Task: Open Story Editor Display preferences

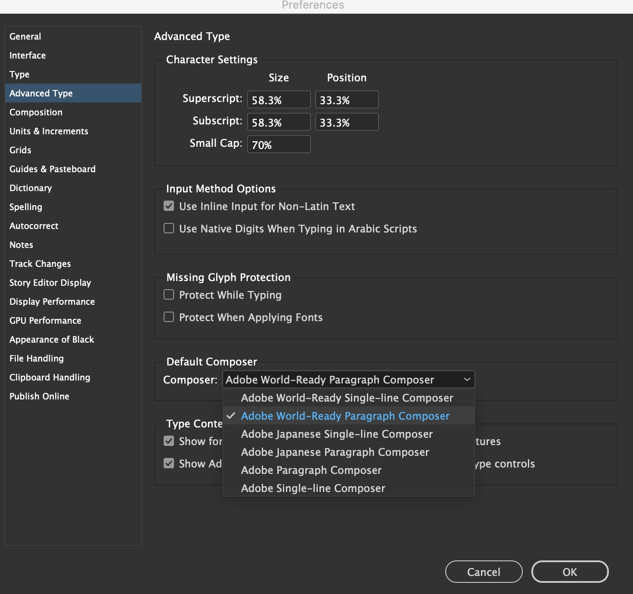Action: click(x=73, y=283)
